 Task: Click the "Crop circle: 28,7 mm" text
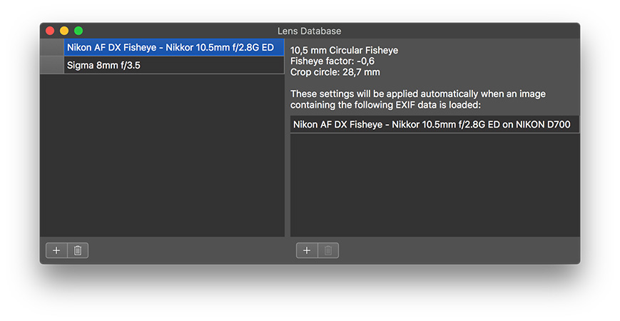[x=335, y=72]
